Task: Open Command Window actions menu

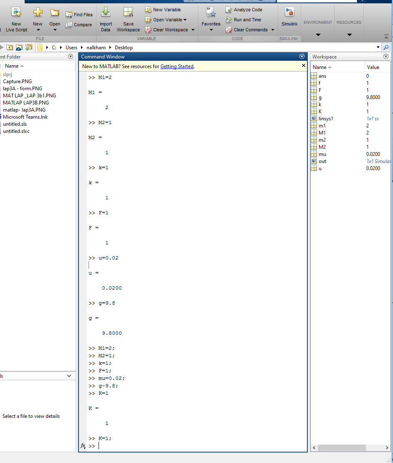Action: point(302,56)
